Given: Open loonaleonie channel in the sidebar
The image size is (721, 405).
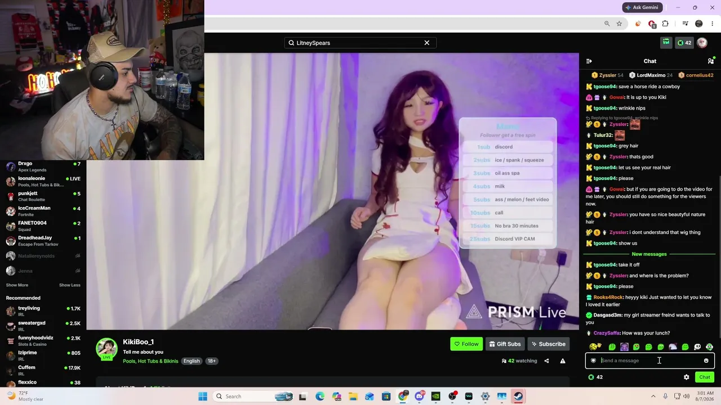Looking at the screenshot, I should click(43, 181).
